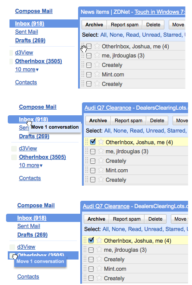Open Sent Mail in the top sidebar

26,32
